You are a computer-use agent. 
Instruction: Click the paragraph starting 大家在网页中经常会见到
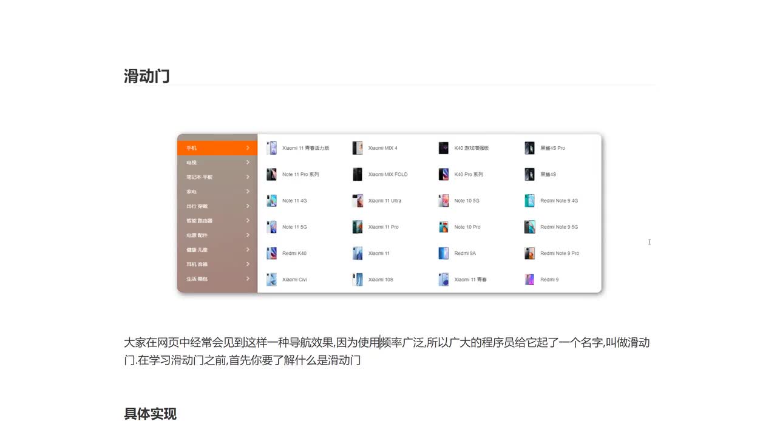387,351
